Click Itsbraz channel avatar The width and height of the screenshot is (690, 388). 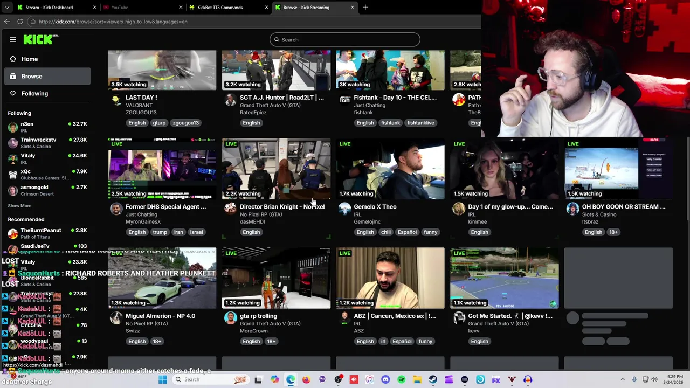tap(572, 209)
